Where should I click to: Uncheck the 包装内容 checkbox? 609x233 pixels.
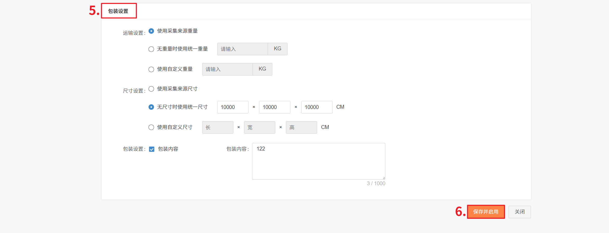coord(152,149)
